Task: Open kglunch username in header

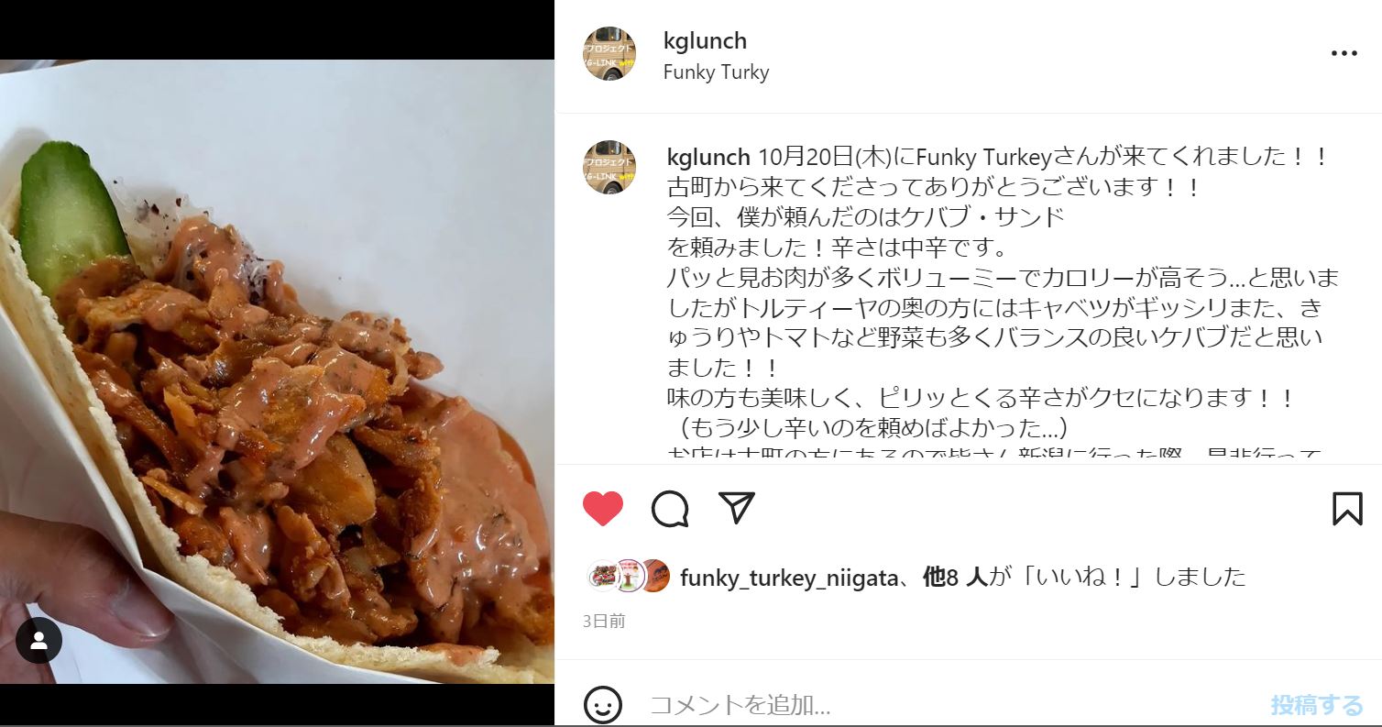Action: pos(705,41)
